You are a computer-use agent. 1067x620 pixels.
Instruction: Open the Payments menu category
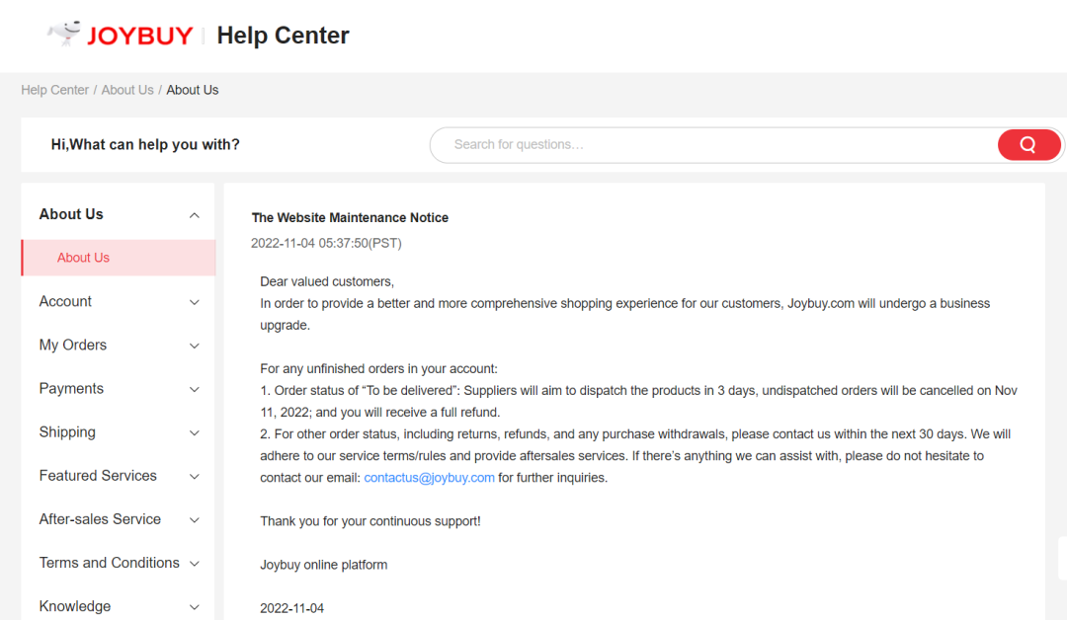[71, 388]
